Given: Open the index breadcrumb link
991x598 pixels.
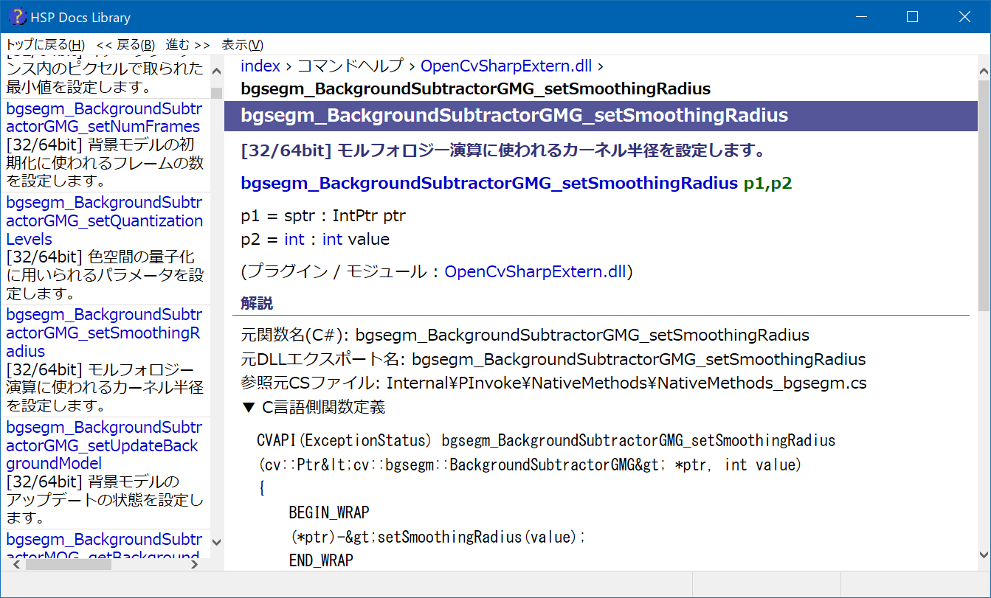Looking at the screenshot, I should tap(260, 66).
